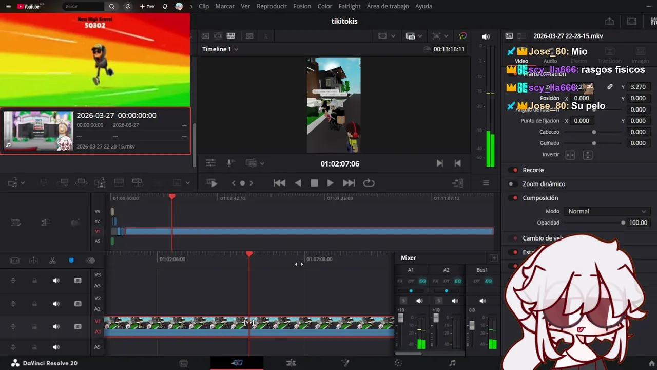Click the split clip scissors icon
This screenshot has height=370, width=657.
click(x=52, y=261)
